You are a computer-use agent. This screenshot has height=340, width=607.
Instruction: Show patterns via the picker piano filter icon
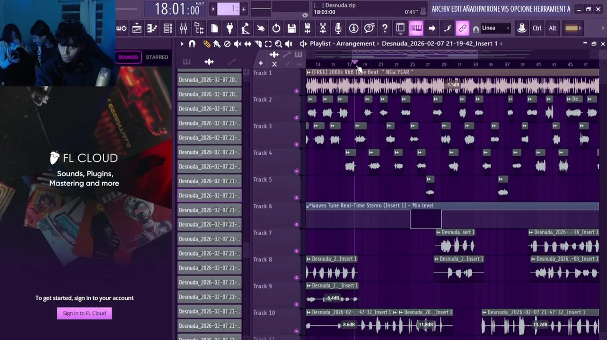(186, 62)
